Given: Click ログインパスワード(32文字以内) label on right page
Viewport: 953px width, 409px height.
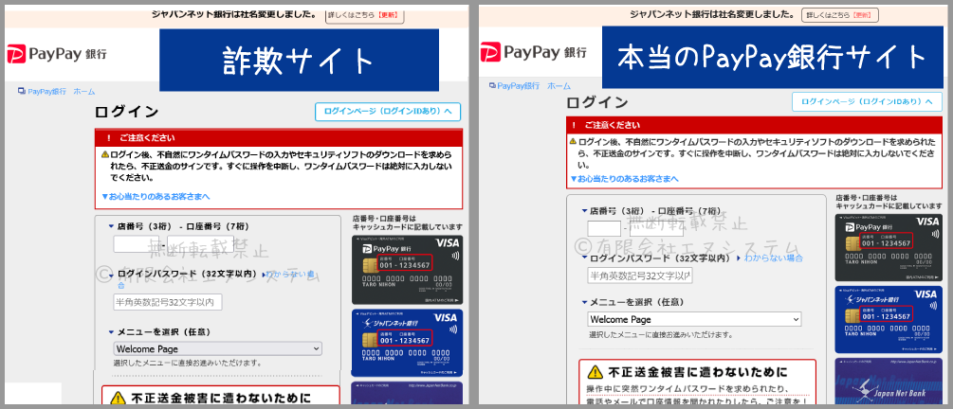Looking at the screenshot, I should [659, 258].
